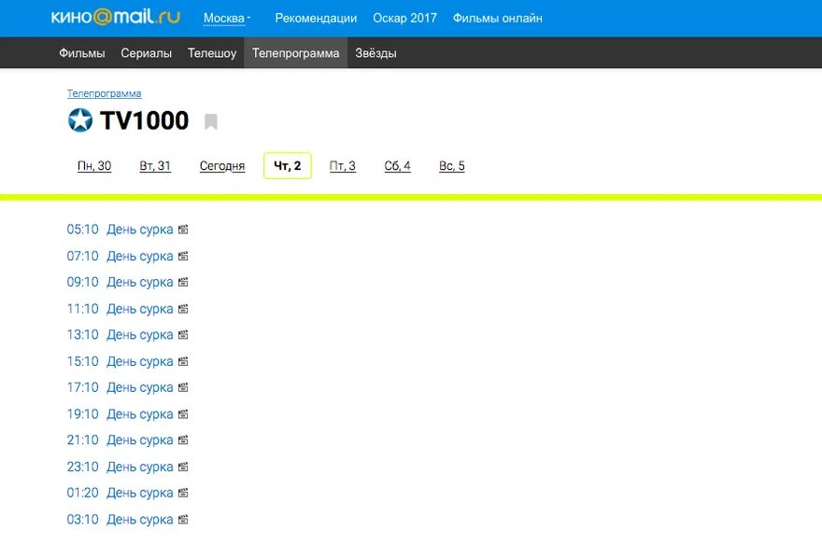Switch to the Телешоу tab
The width and height of the screenshot is (822, 559).
212,53
